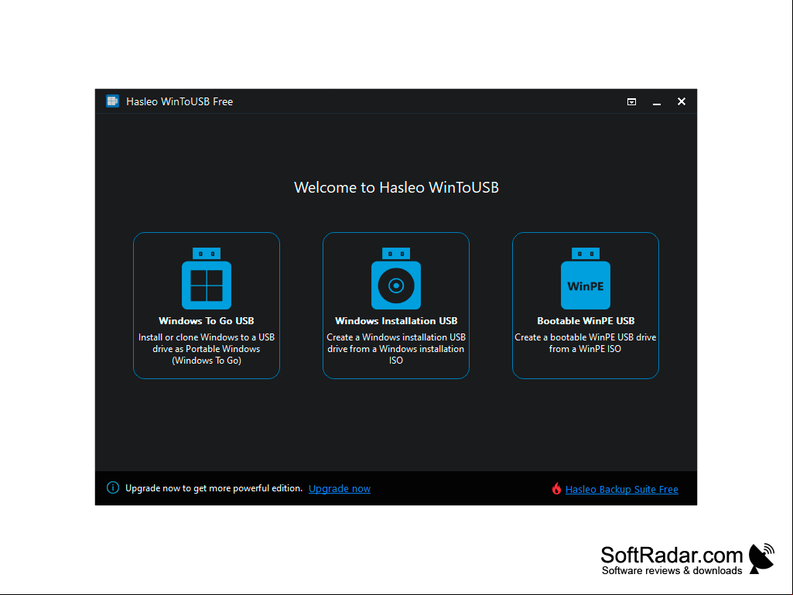The height and width of the screenshot is (595, 793).
Task: Open the Upgrade now link
Action: 340,489
